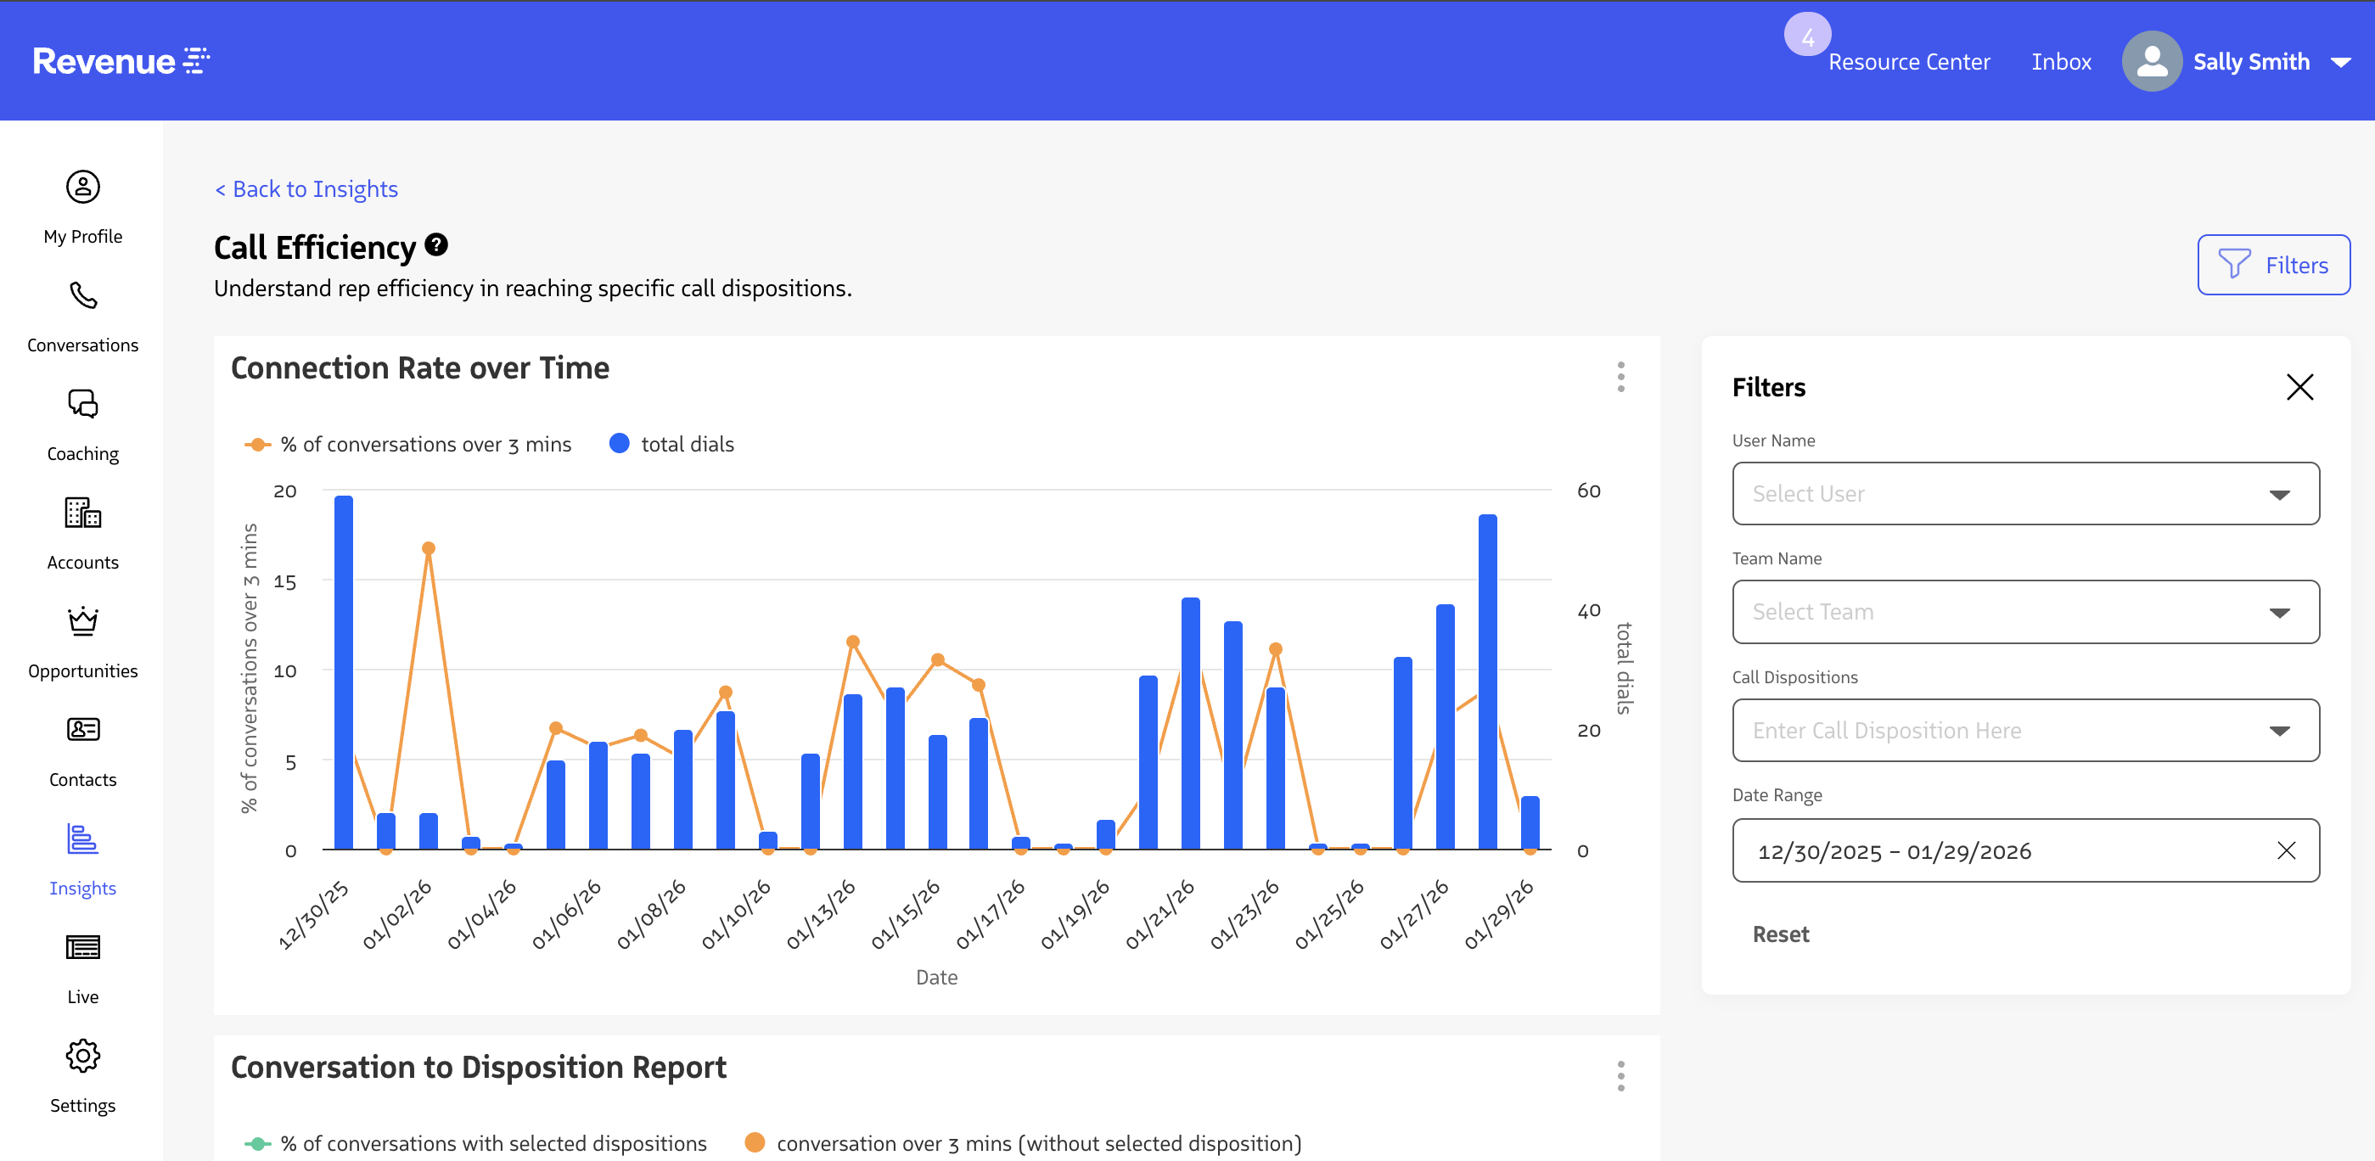The height and width of the screenshot is (1161, 2375).
Task: Open the Inbox from the top bar
Action: (x=2061, y=61)
